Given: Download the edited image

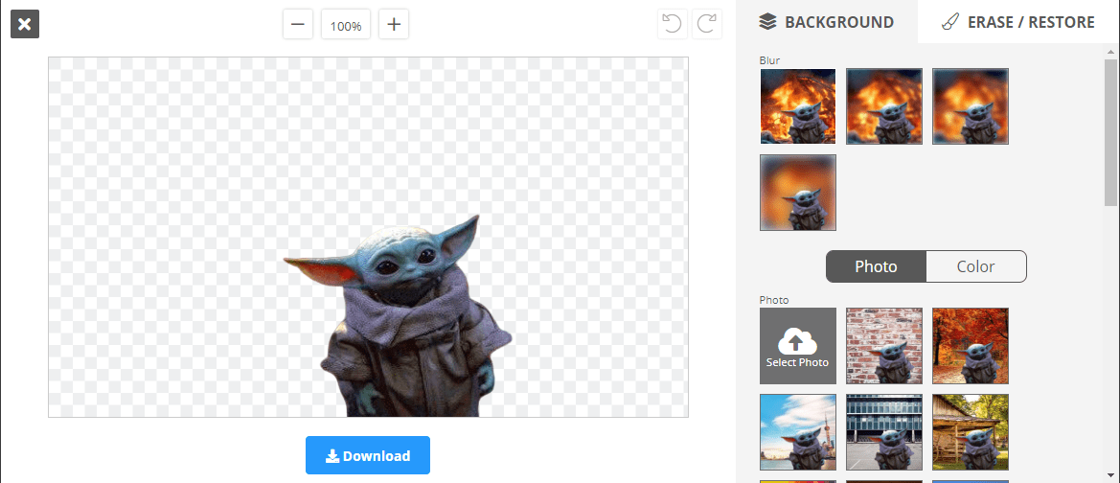Looking at the screenshot, I should [368, 455].
